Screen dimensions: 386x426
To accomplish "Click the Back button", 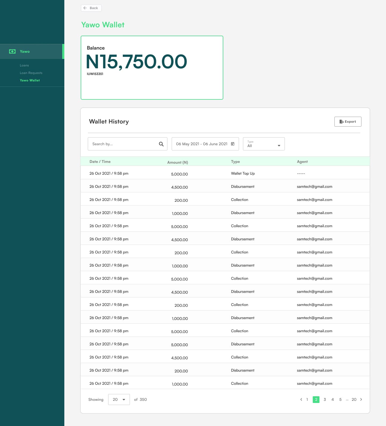I will tap(91, 8).
